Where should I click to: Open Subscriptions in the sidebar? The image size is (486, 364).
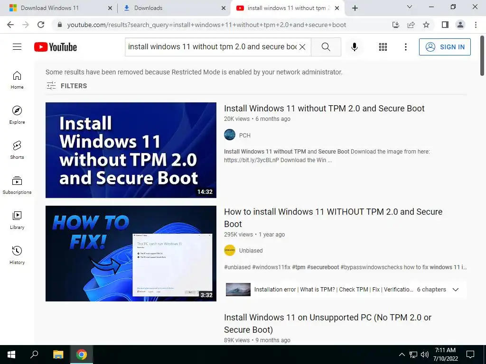pos(17,185)
